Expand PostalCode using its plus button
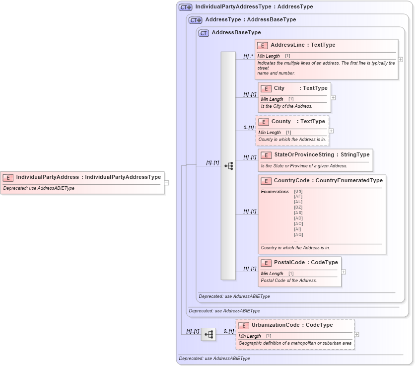This screenshot has width=415, height=366. tap(345, 272)
